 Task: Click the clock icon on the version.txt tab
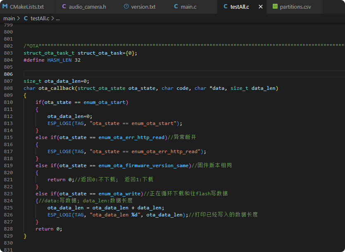(x=126, y=6)
